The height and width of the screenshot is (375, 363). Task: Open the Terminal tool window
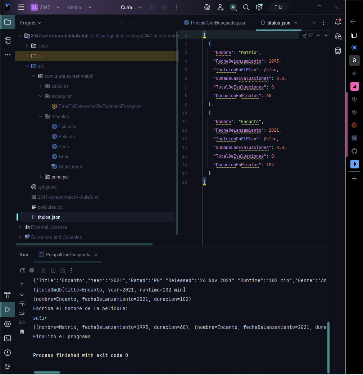[x=8, y=338]
